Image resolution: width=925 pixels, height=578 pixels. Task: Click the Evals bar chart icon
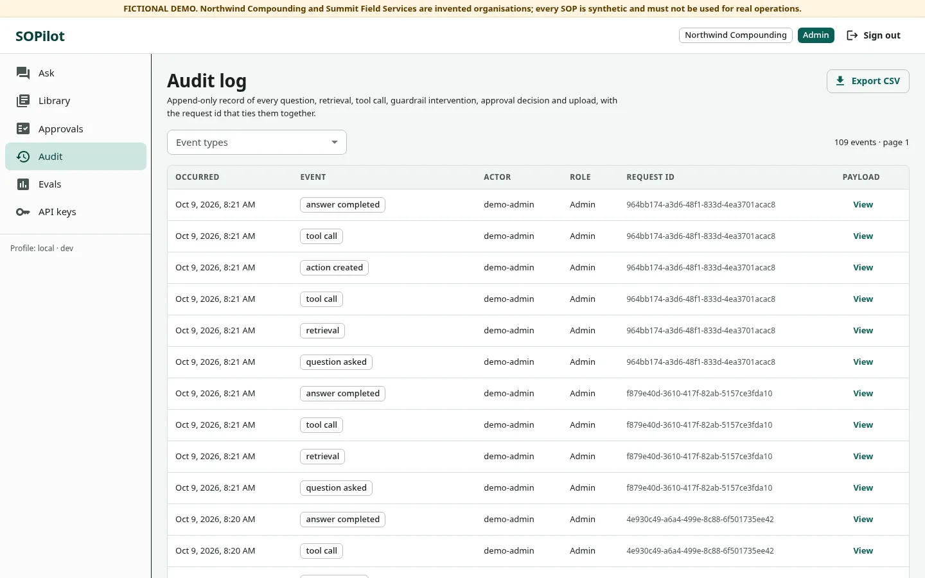point(23,184)
